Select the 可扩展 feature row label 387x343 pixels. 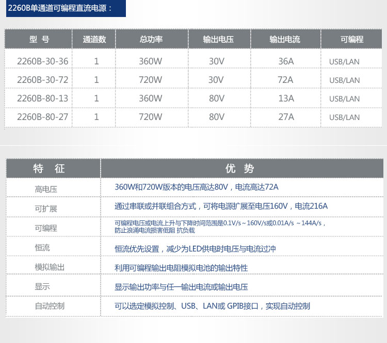(x=46, y=209)
